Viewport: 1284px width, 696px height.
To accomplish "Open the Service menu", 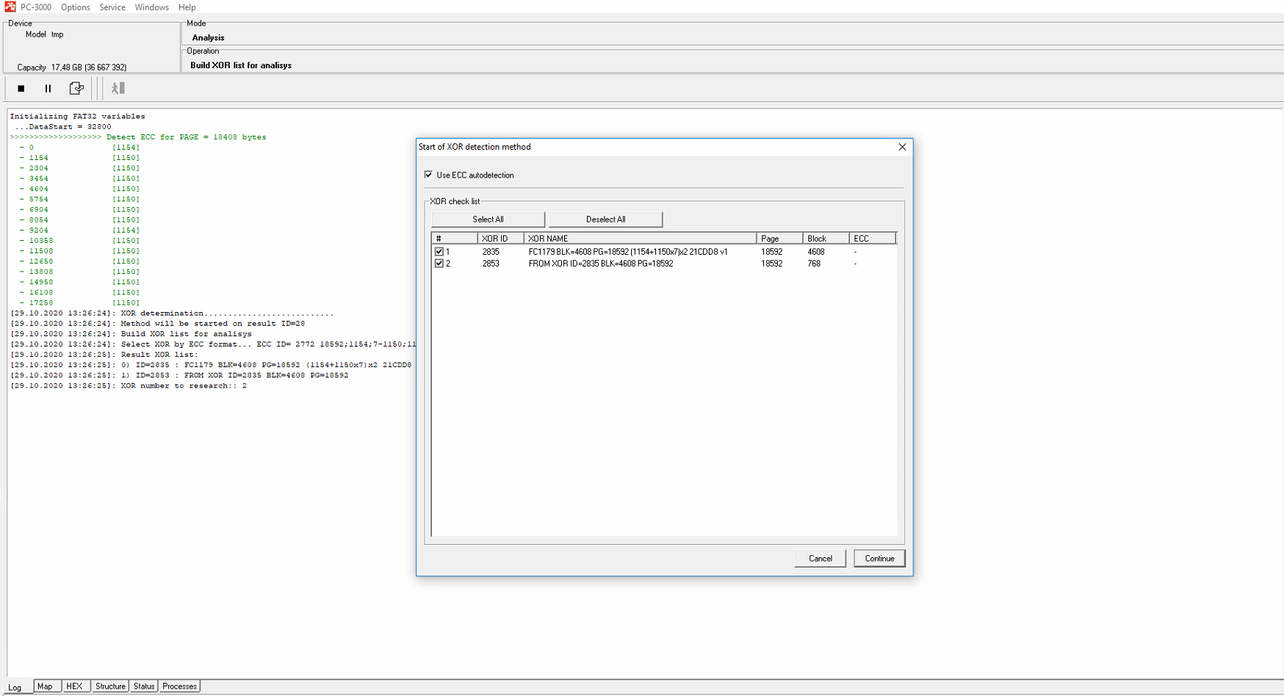I will pyautogui.click(x=112, y=7).
